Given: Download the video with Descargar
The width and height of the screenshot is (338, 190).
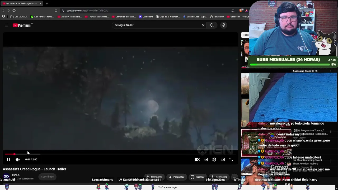Looking at the screenshot, I should click(x=219, y=177).
